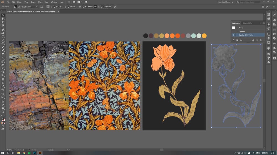This screenshot has width=277, height=155.
Task: Select the Magic Wand tool
Action: 3,22
